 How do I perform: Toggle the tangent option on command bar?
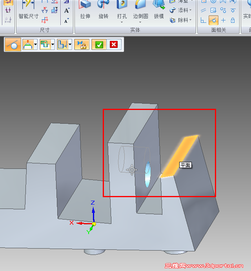[x=13, y=44]
